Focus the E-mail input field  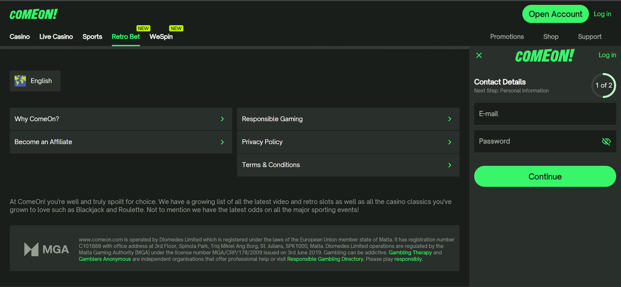point(545,114)
